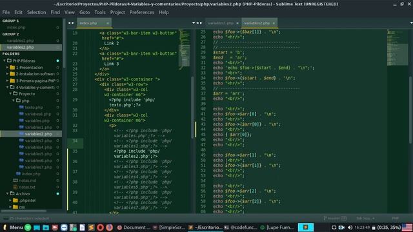Switch to the @codefunc terminal window
The image size is (413, 232).
pos(241,227)
